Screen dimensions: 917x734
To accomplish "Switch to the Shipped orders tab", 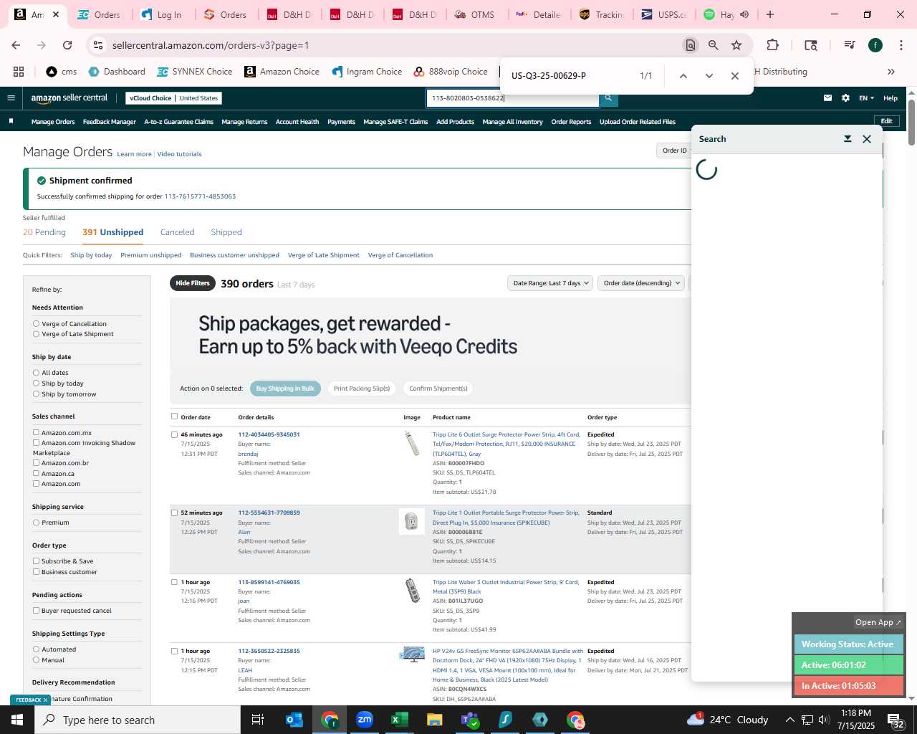I will [x=226, y=232].
